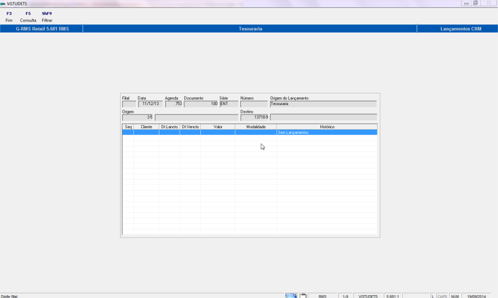Click the Série field showing ENT
The width and height of the screenshot is (498, 298).
pos(229,104)
